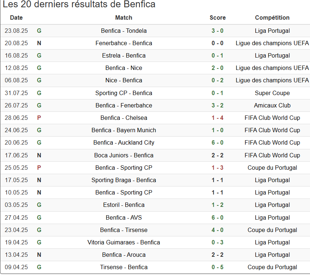The width and height of the screenshot is (310, 275).
Task: Select the Vitoria Guimaraes - Benfica match
Action: pyautogui.click(x=124, y=242)
